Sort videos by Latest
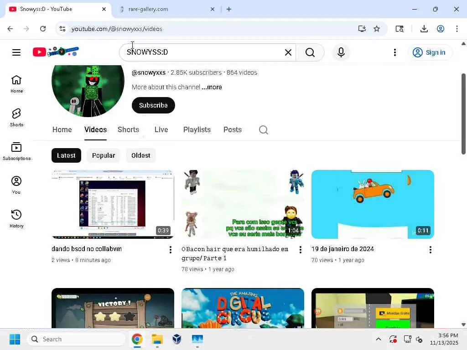This screenshot has height=350, width=467. click(x=66, y=155)
